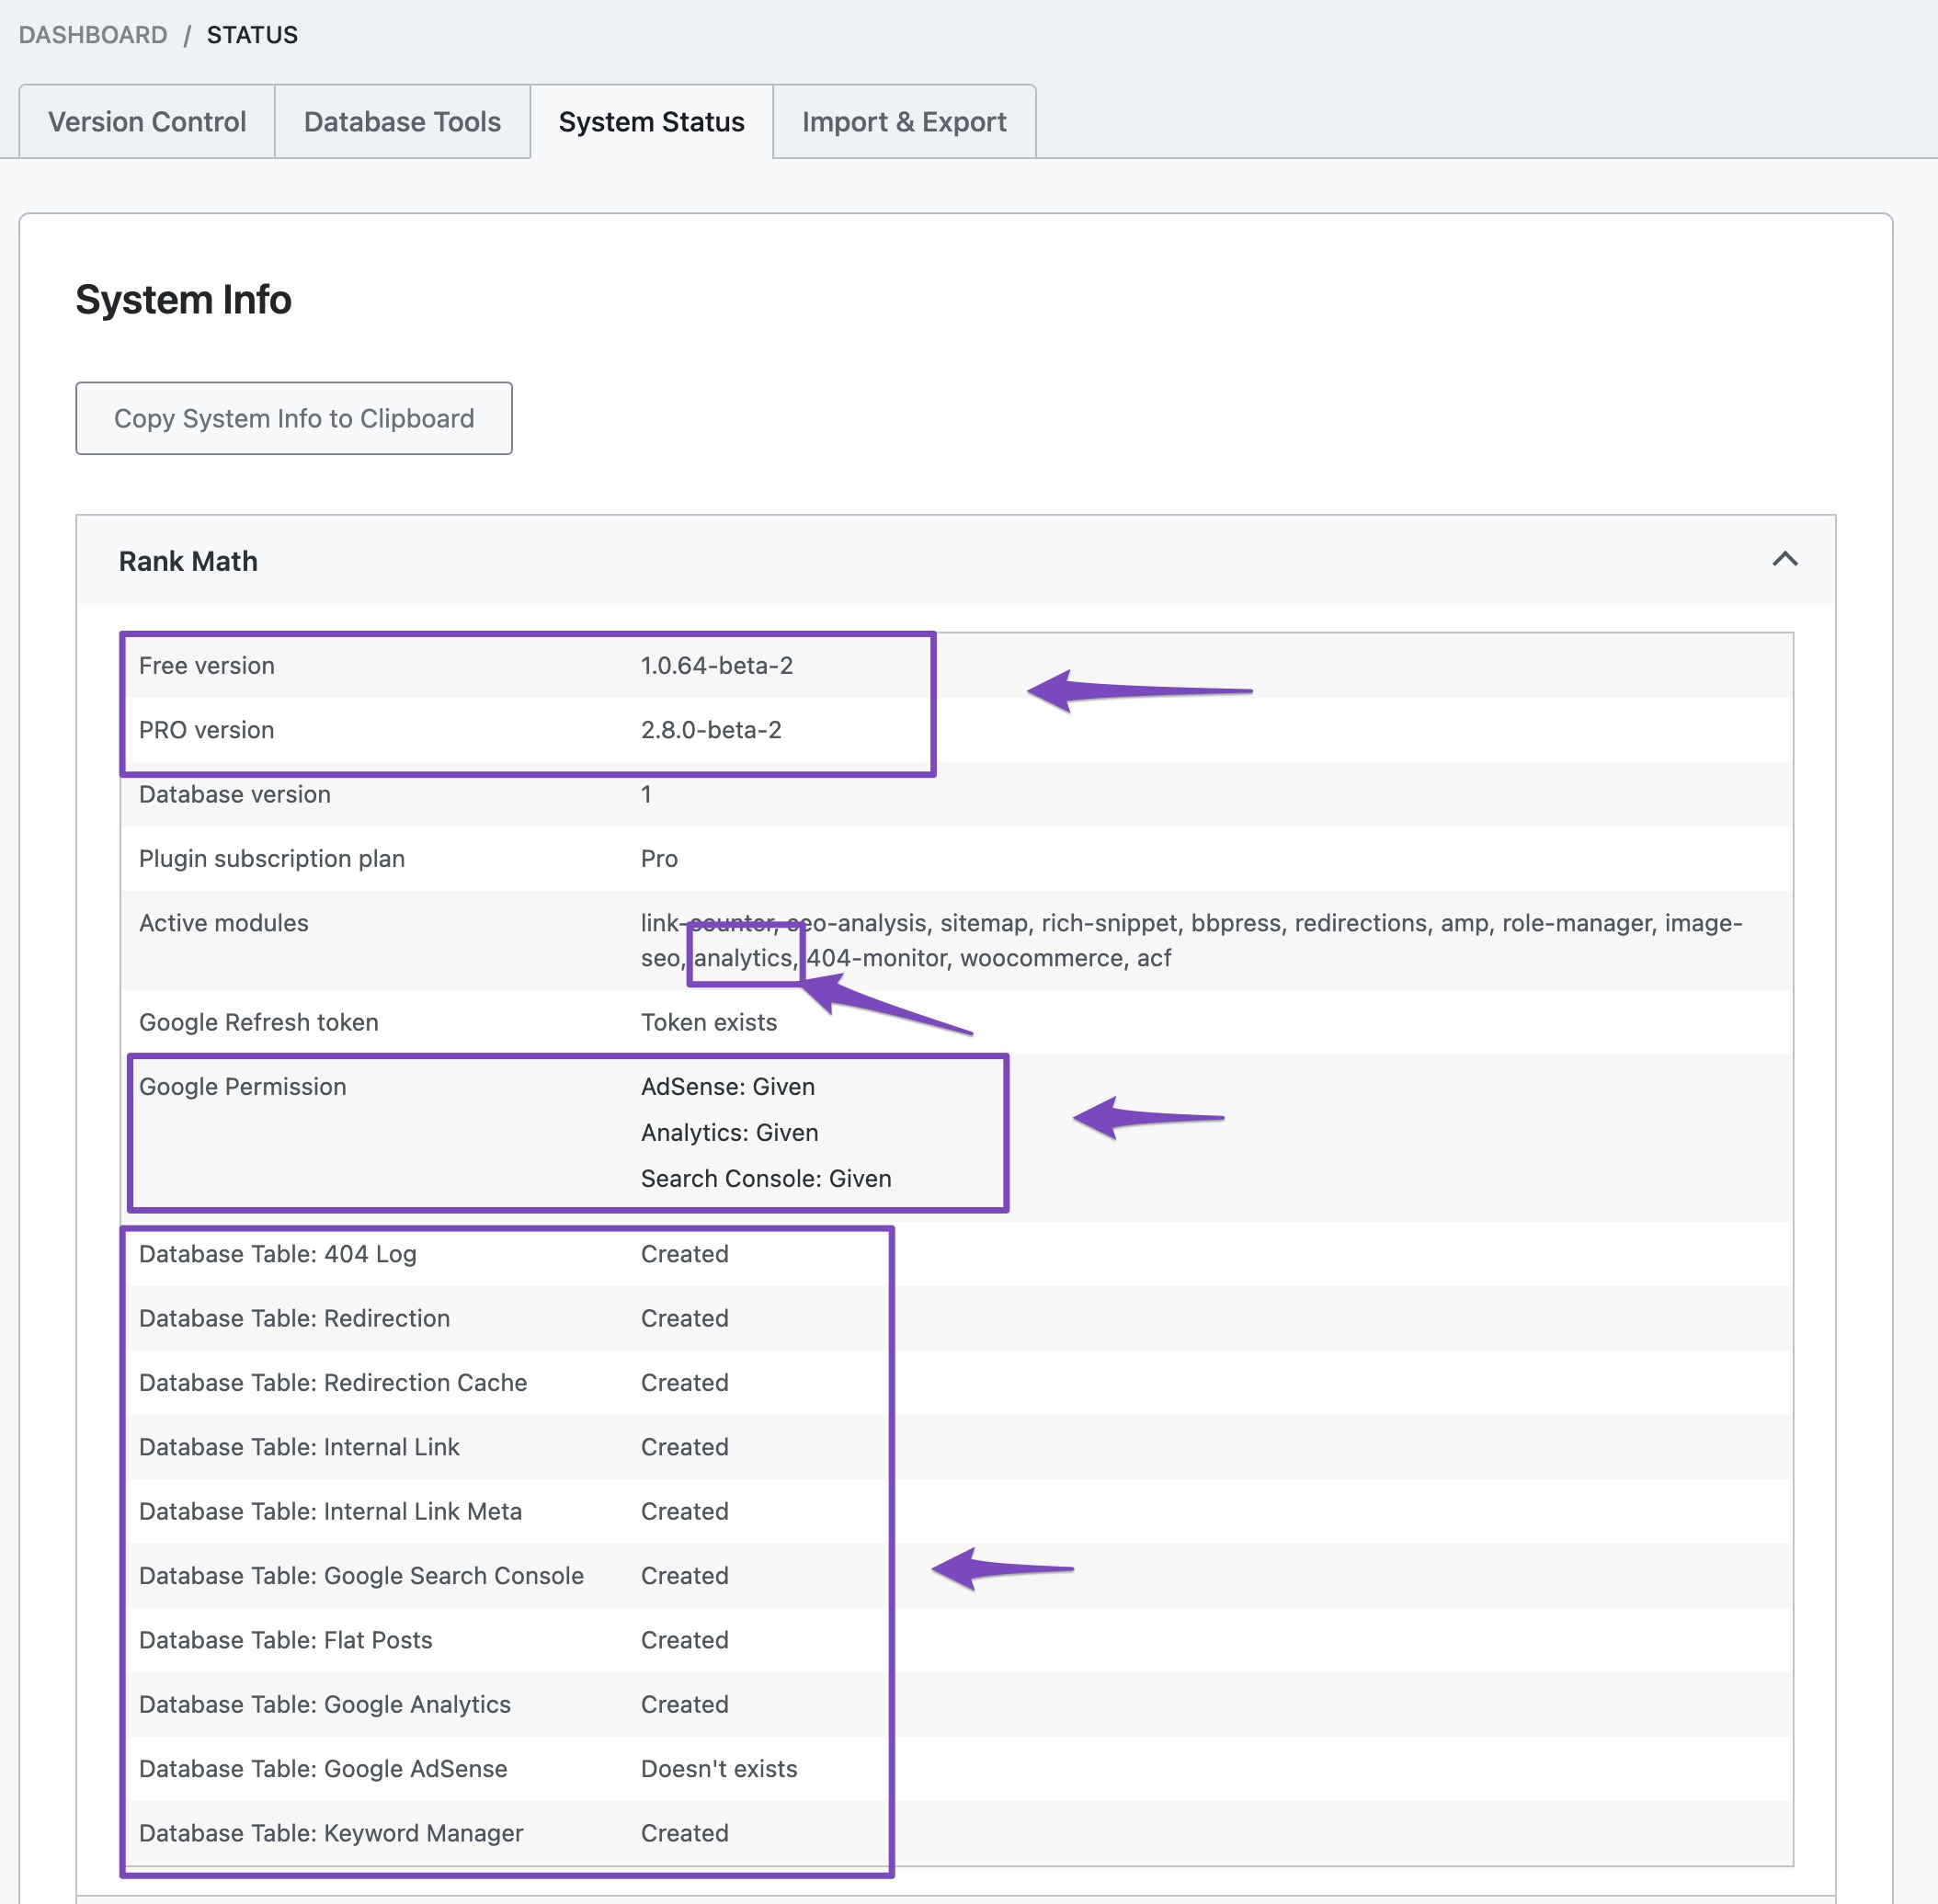1938x1904 pixels.
Task: Click the Active modules label
Action: [223, 923]
